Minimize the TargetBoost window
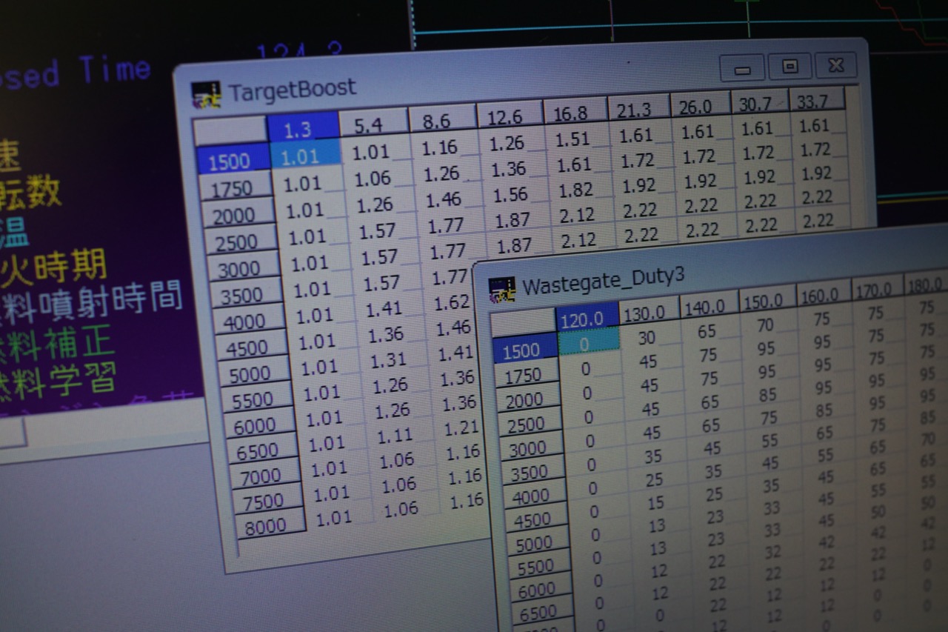Image resolution: width=948 pixels, height=632 pixels. 742,69
